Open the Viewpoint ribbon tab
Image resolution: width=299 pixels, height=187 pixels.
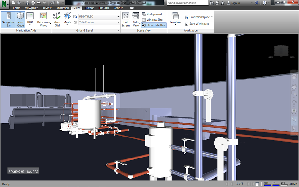click(x=31, y=8)
